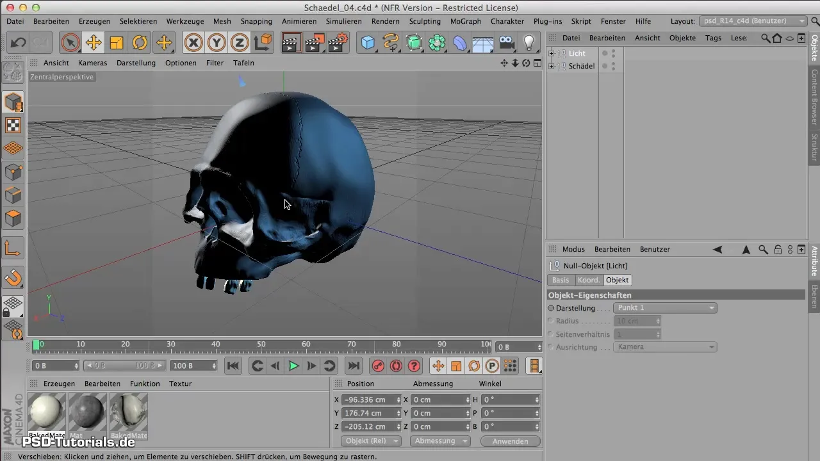Click the search icon in object manager

(766, 38)
